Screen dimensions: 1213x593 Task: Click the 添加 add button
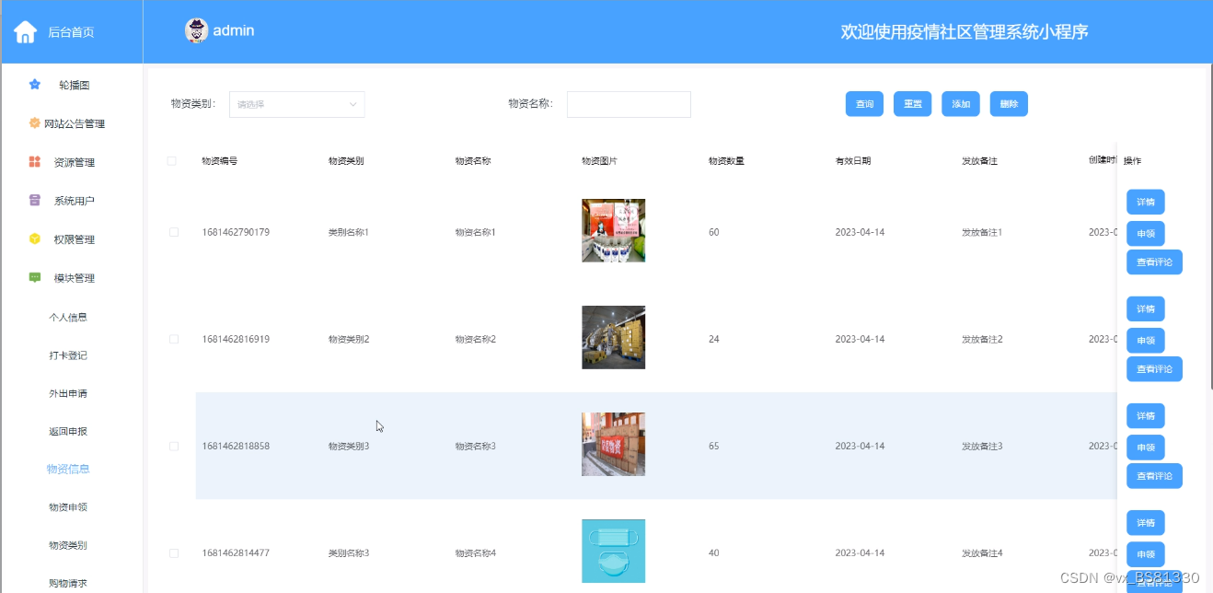click(x=961, y=104)
